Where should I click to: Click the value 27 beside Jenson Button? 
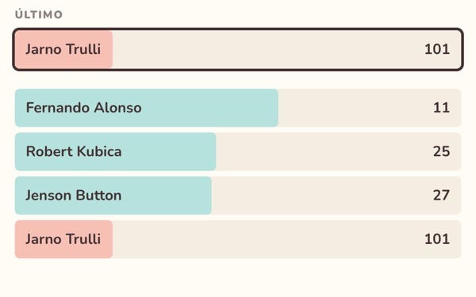click(441, 196)
